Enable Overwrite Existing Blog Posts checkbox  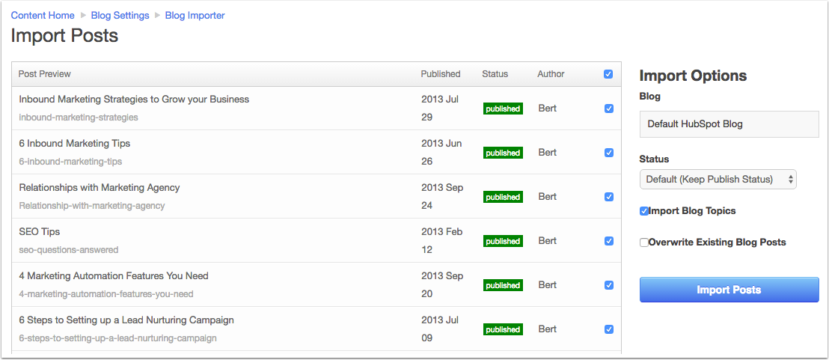coord(644,242)
